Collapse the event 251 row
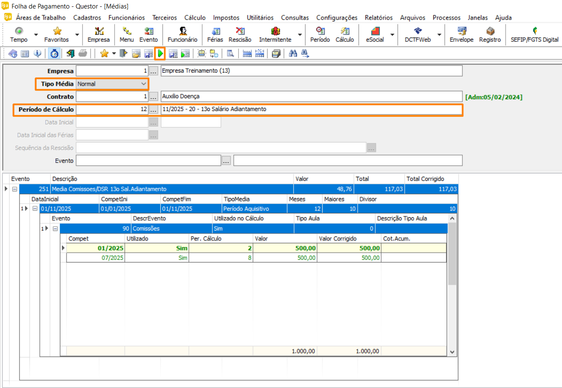 click(x=15, y=189)
